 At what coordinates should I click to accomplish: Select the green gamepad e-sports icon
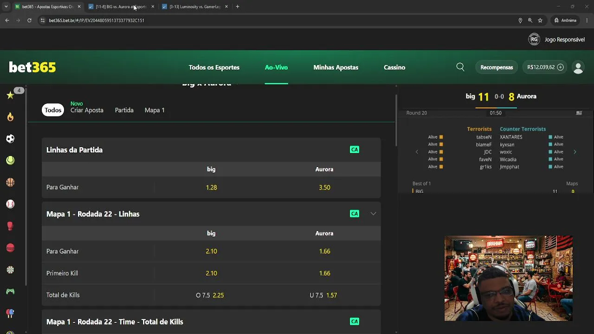[x=10, y=291]
